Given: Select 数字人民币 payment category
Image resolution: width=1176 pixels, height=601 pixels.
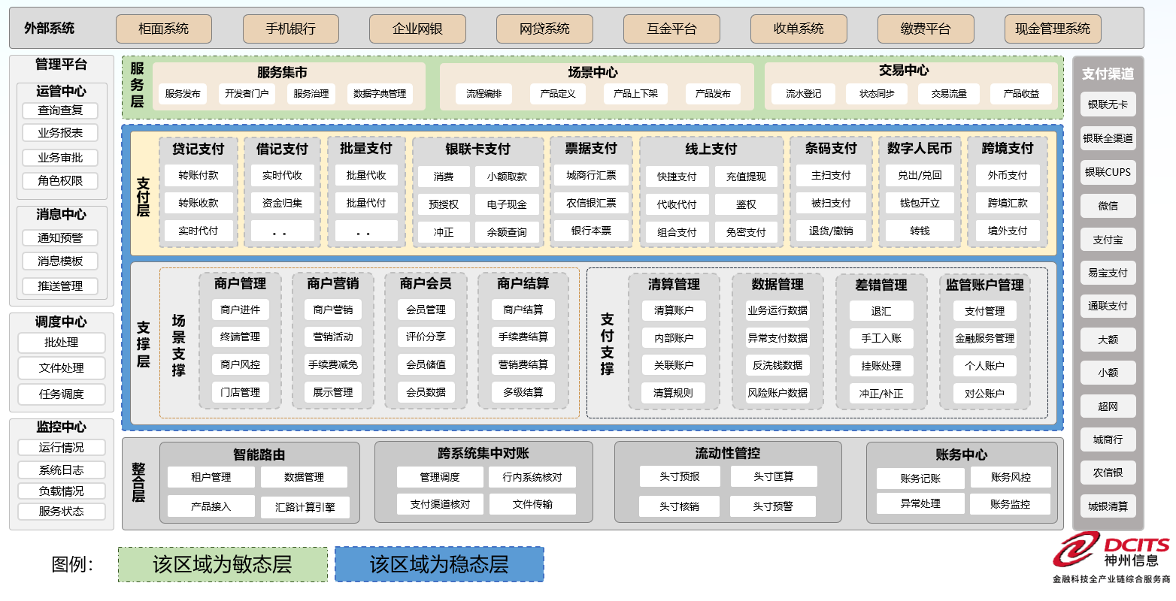Looking at the screenshot, I should [919, 149].
